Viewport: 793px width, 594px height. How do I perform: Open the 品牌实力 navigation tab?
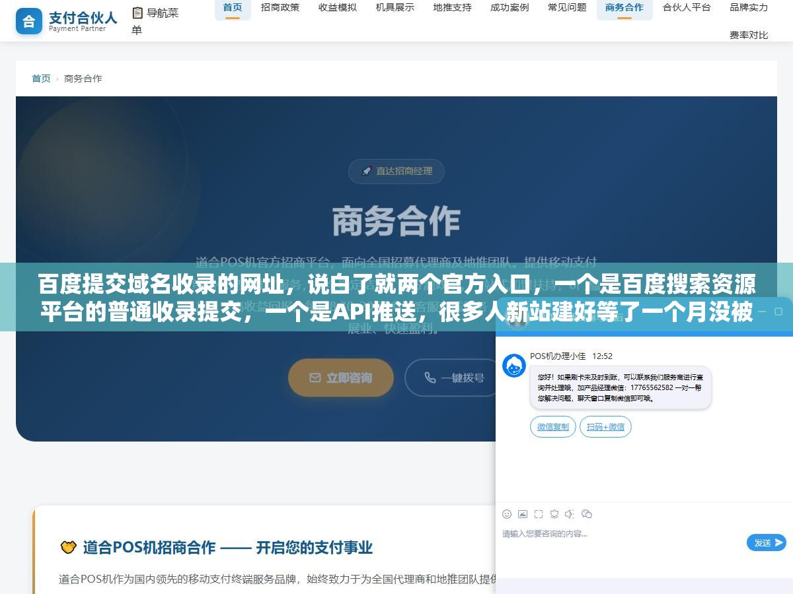749,8
